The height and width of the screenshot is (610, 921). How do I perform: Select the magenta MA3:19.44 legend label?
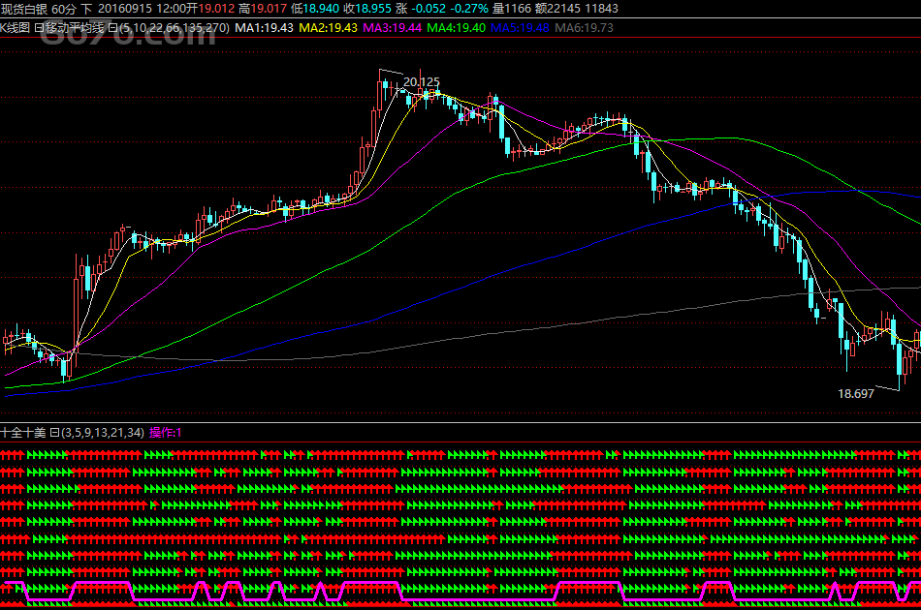coord(392,27)
